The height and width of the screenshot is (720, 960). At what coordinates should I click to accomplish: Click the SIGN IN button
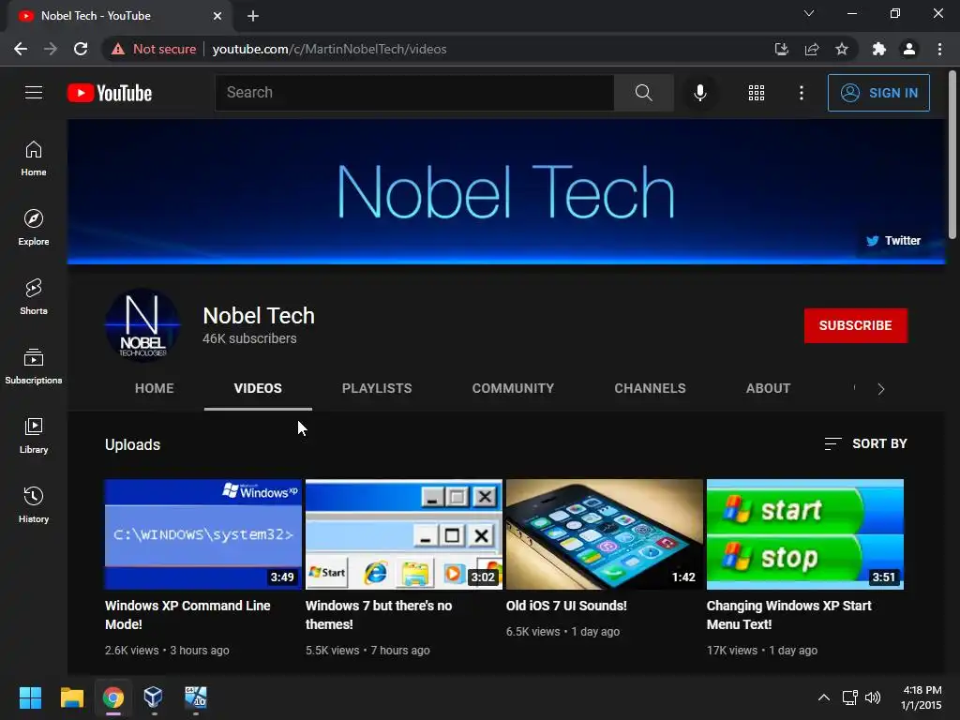coord(878,93)
